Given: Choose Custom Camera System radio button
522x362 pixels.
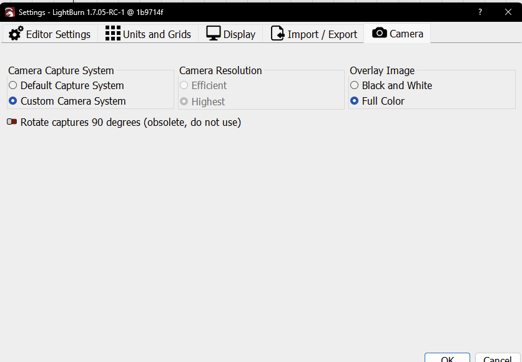Looking at the screenshot, I should pyautogui.click(x=12, y=101).
